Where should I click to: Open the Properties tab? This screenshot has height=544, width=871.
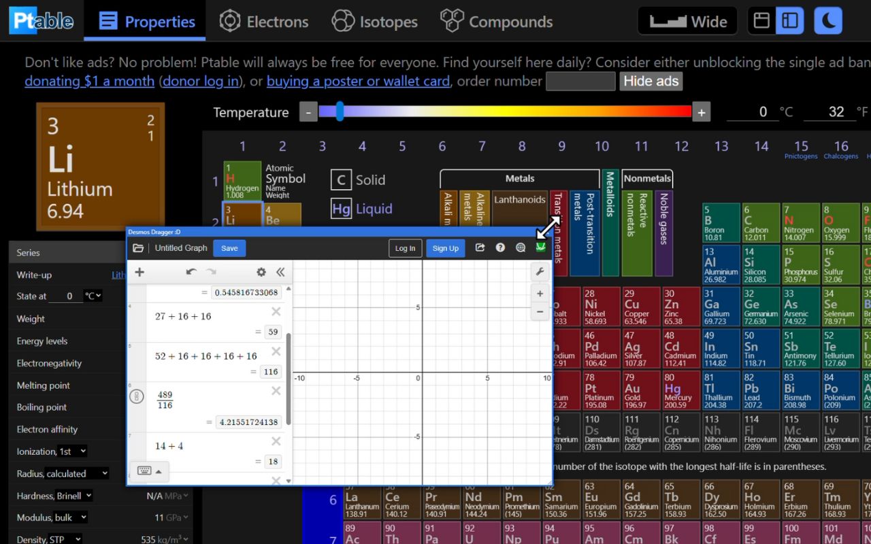pyautogui.click(x=146, y=21)
